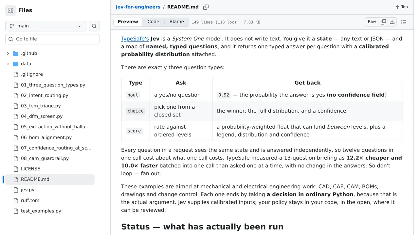Expand the data folder chevron

pyautogui.click(x=8, y=64)
